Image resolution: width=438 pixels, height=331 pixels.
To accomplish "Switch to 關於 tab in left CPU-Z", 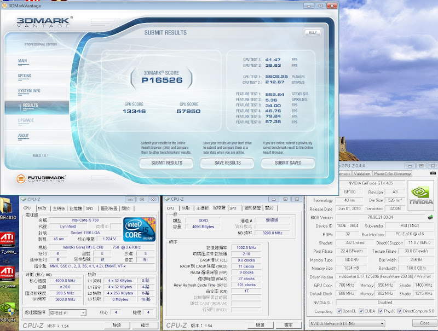I will tap(126, 208).
